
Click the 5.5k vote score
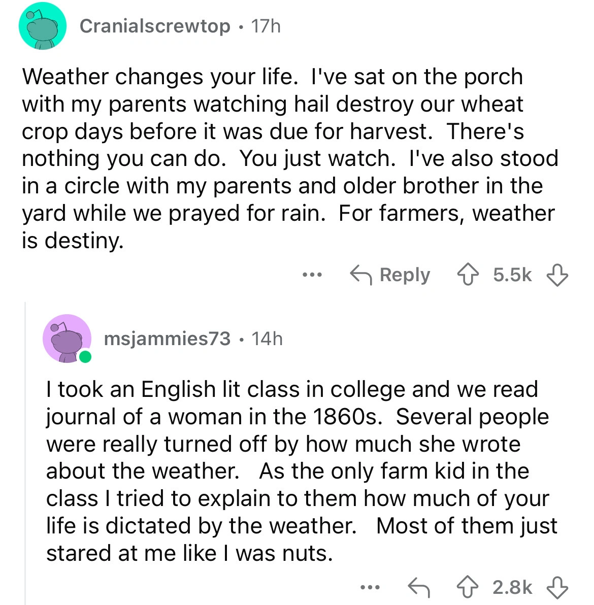[512, 275]
